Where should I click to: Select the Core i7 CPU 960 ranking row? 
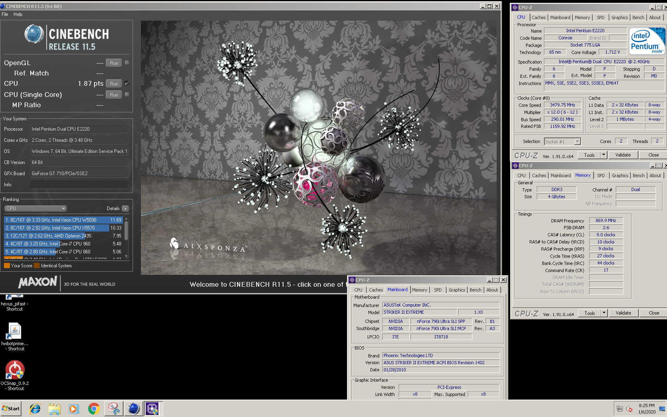(x=63, y=244)
